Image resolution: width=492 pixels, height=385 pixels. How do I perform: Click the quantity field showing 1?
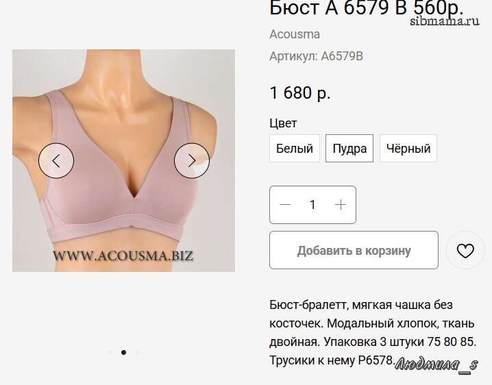312,205
